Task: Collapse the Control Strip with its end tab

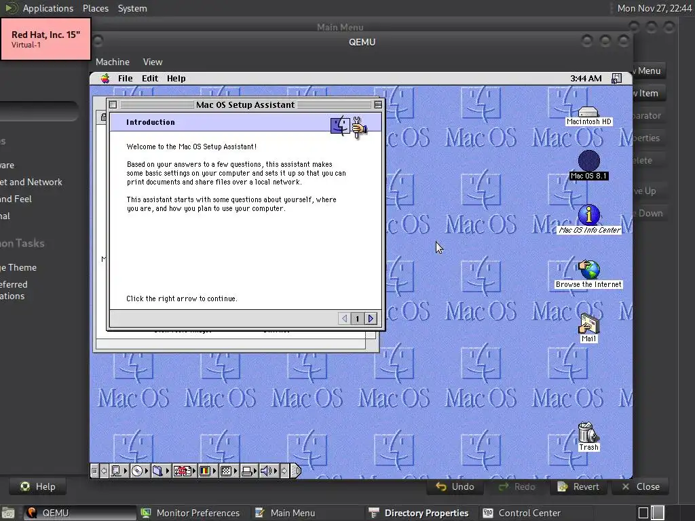Action: (296, 471)
